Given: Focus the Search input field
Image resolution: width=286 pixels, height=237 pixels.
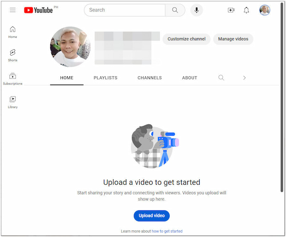Looking at the screenshot, I should point(124,10).
